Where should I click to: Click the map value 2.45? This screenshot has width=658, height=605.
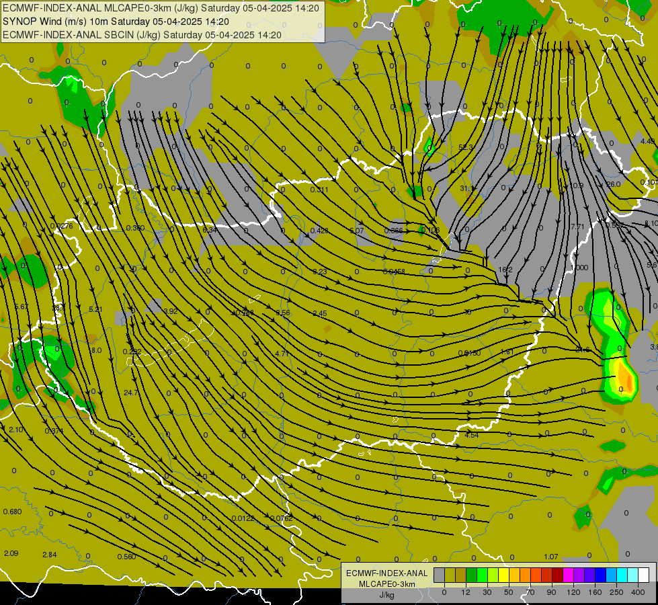pyautogui.click(x=320, y=313)
